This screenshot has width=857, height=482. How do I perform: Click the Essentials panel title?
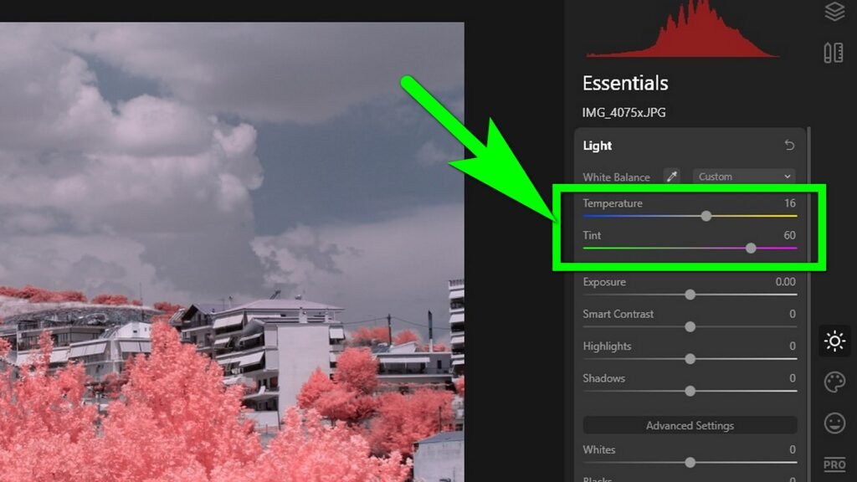click(625, 83)
